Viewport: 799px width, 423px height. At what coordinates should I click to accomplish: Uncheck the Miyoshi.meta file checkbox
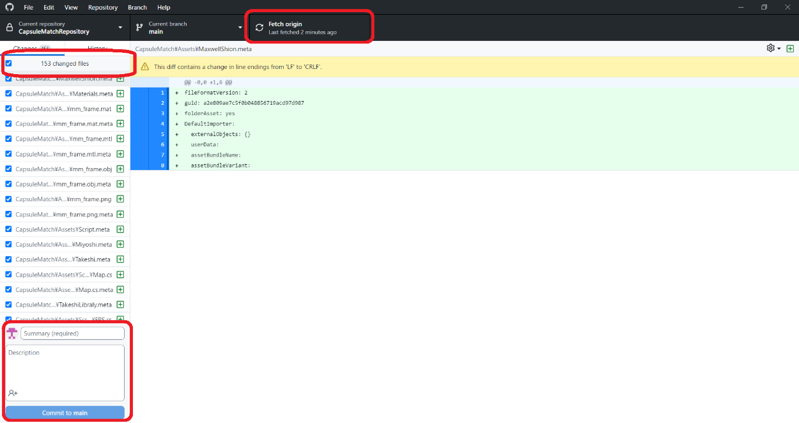pyautogui.click(x=9, y=244)
